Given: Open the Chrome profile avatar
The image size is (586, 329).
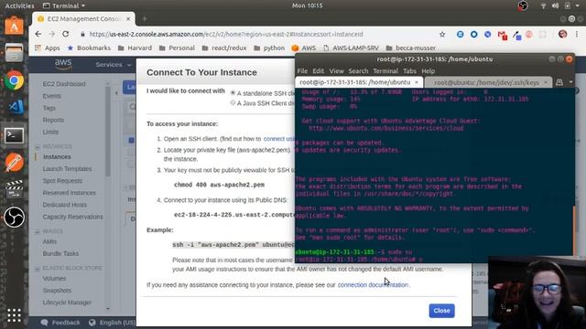Looking at the screenshot, I should tap(562, 35).
